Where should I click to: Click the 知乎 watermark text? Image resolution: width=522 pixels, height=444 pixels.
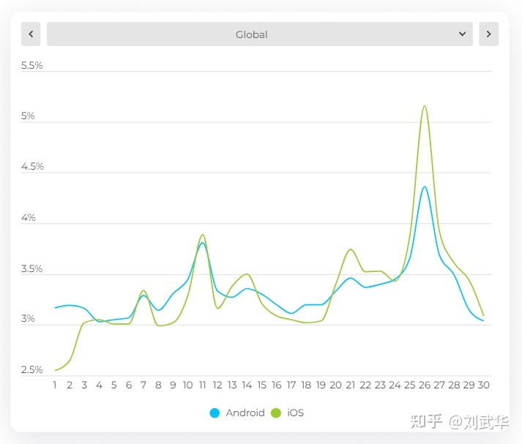click(x=426, y=422)
